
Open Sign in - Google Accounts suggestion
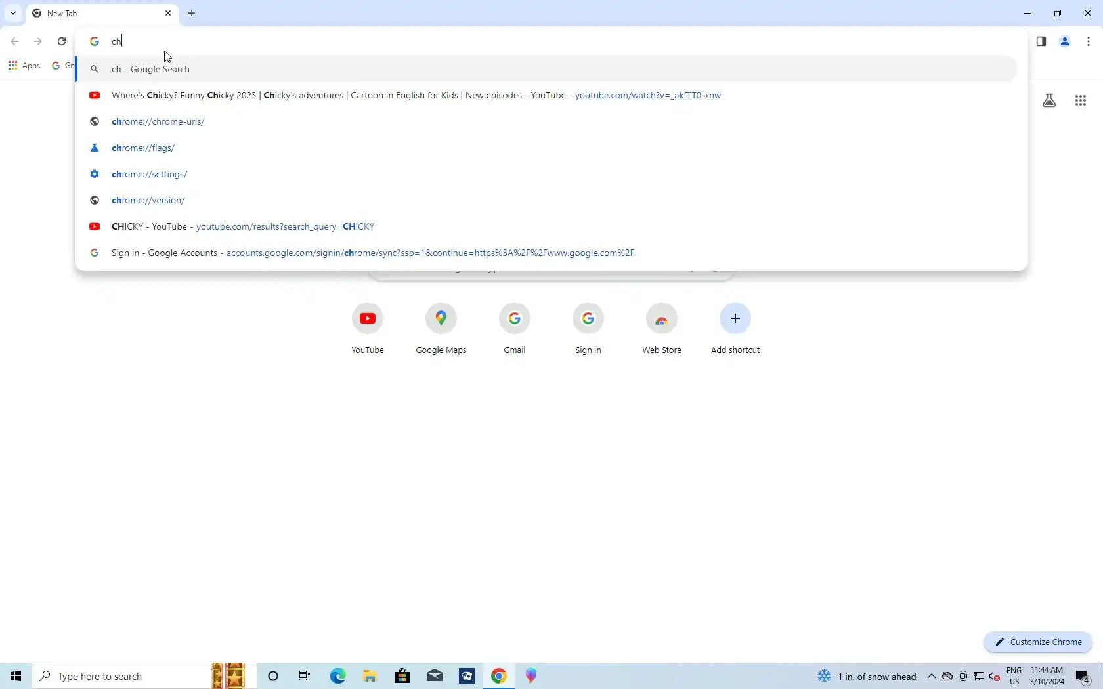coord(547,253)
